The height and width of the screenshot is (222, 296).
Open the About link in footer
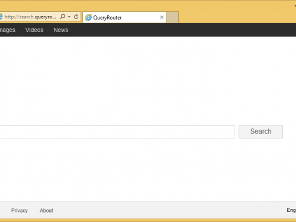pyautogui.click(x=46, y=211)
